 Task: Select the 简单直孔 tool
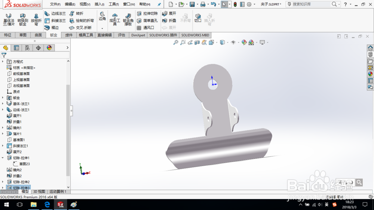point(147,21)
